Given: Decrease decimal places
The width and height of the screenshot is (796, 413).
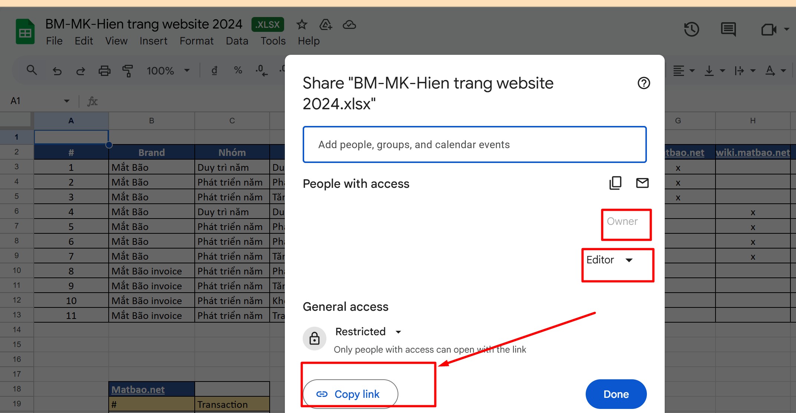Looking at the screenshot, I should click(261, 70).
